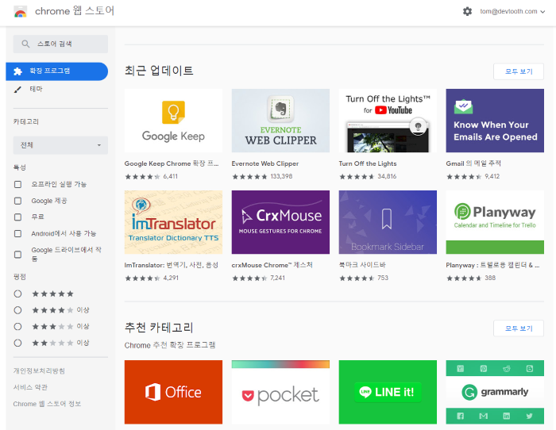Screen dimensions: 556x430
Task: Click the brush icon next to 테마
Action: pos(17,90)
